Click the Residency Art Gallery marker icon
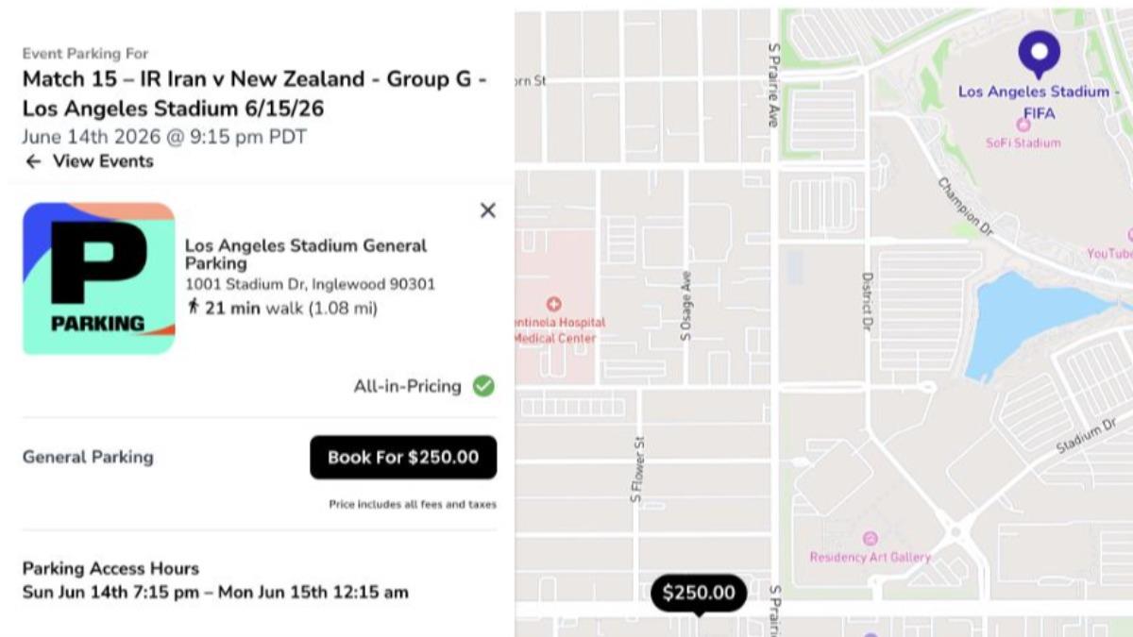Viewport: 1133px width, 637px height. (870, 538)
